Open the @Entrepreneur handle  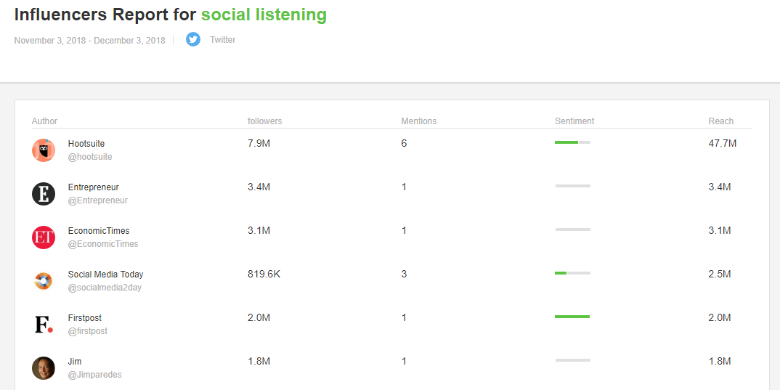[98, 200]
